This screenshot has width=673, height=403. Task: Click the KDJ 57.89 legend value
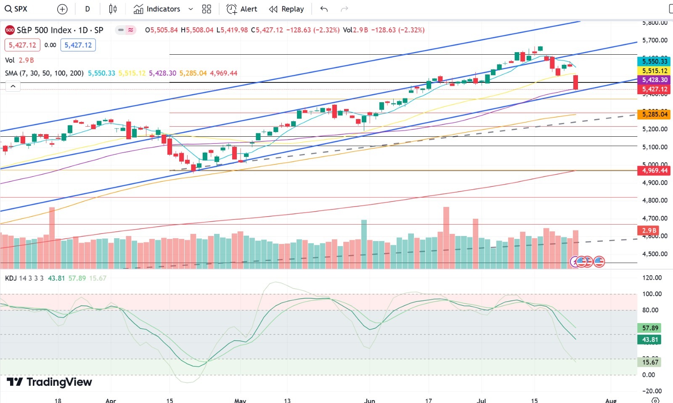point(77,278)
